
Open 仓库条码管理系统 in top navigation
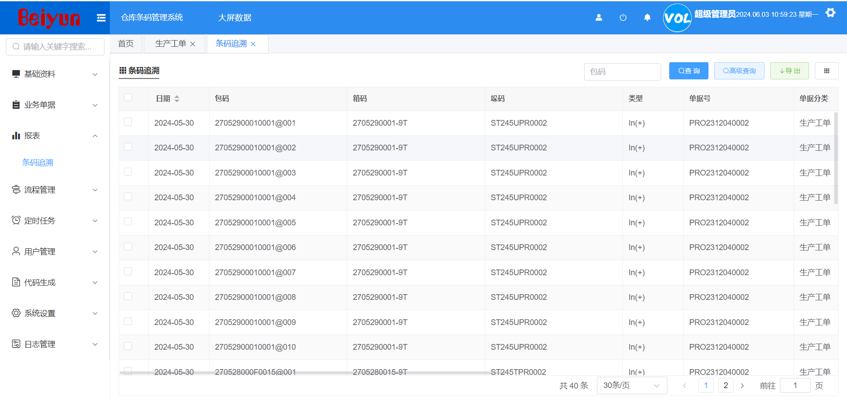click(152, 18)
